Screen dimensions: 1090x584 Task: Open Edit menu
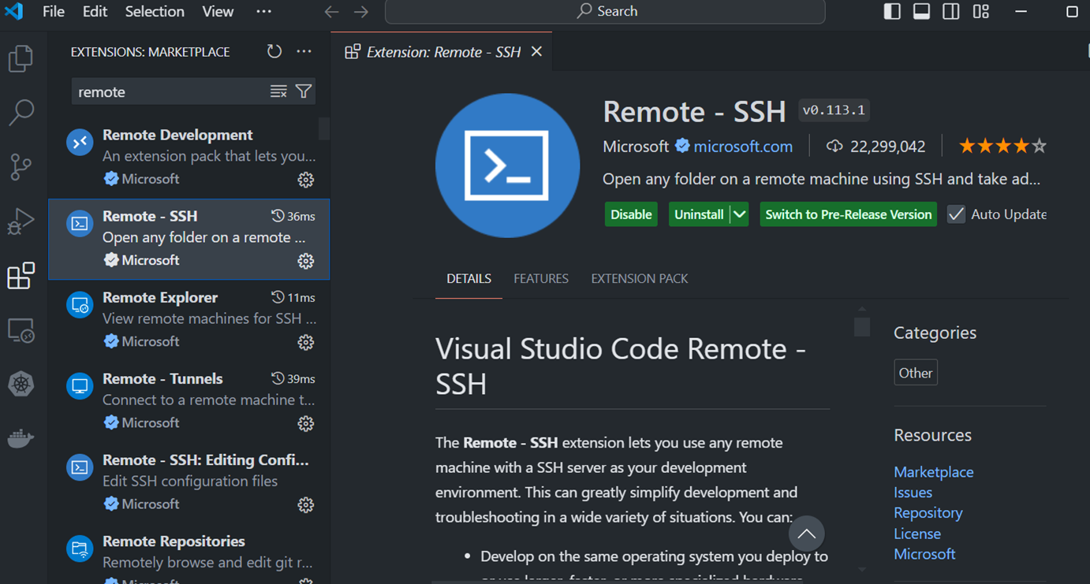click(95, 11)
